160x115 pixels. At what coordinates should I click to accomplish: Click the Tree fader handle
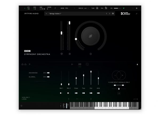click(83, 75)
